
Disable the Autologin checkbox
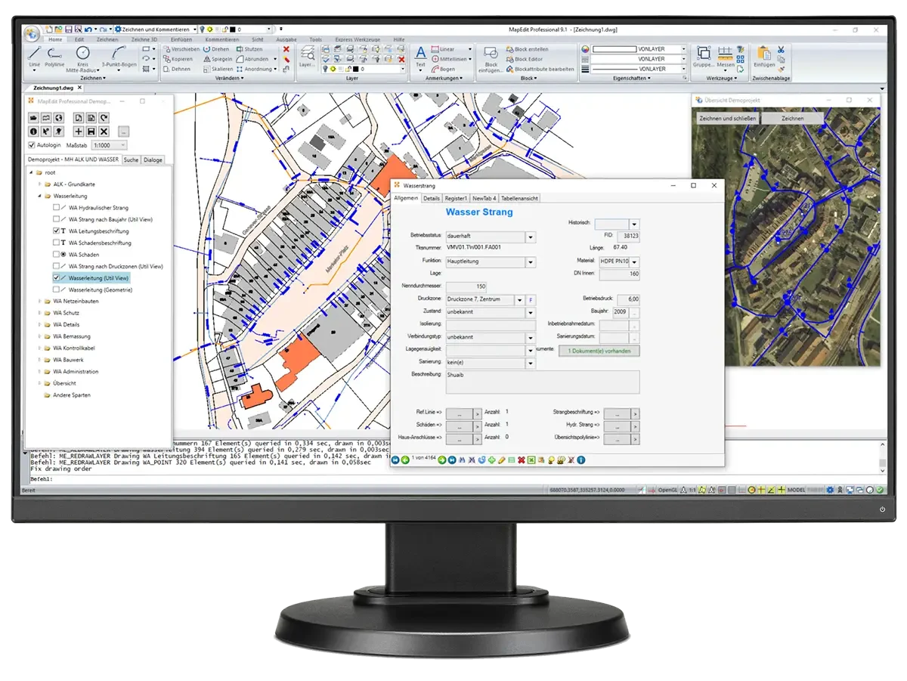pos(32,145)
